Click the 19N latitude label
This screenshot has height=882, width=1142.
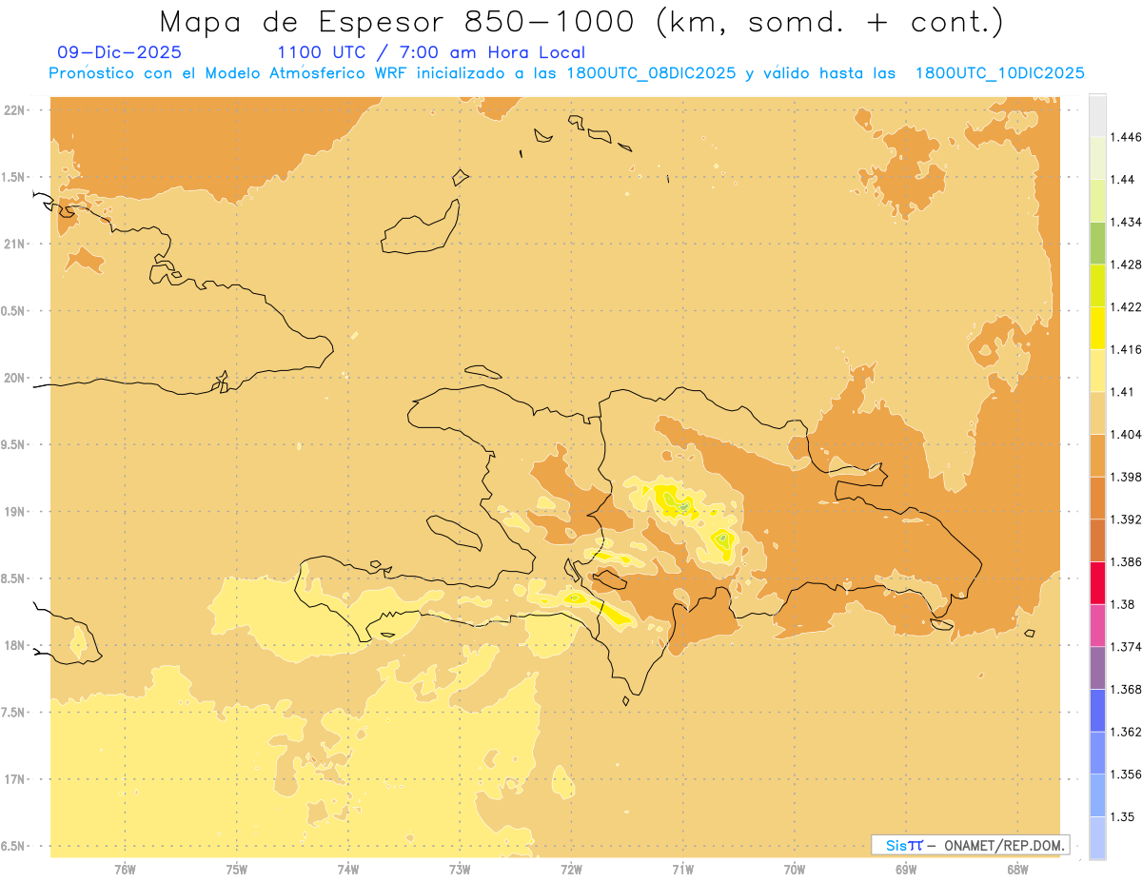click(15, 511)
